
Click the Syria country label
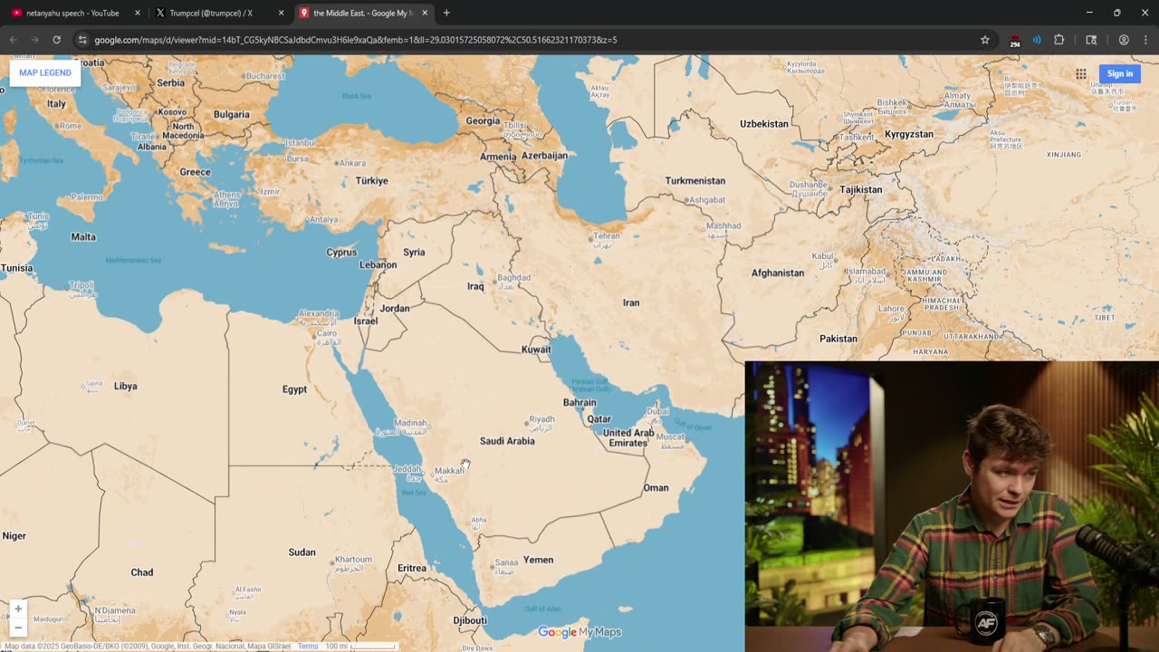click(414, 253)
